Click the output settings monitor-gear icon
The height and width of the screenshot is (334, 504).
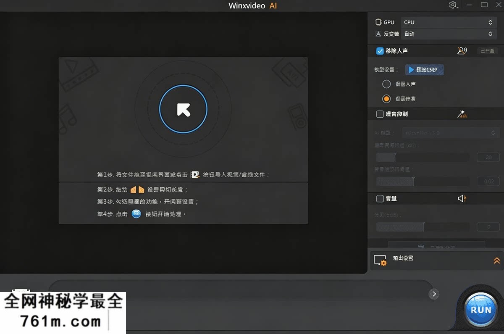(x=380, y=260)
